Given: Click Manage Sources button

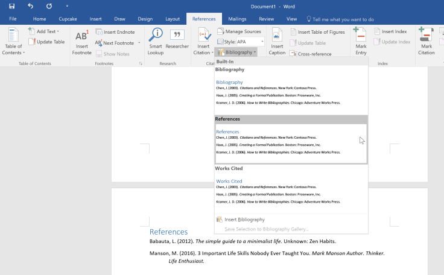Looking at the screenshot, I should click(239, 31).
